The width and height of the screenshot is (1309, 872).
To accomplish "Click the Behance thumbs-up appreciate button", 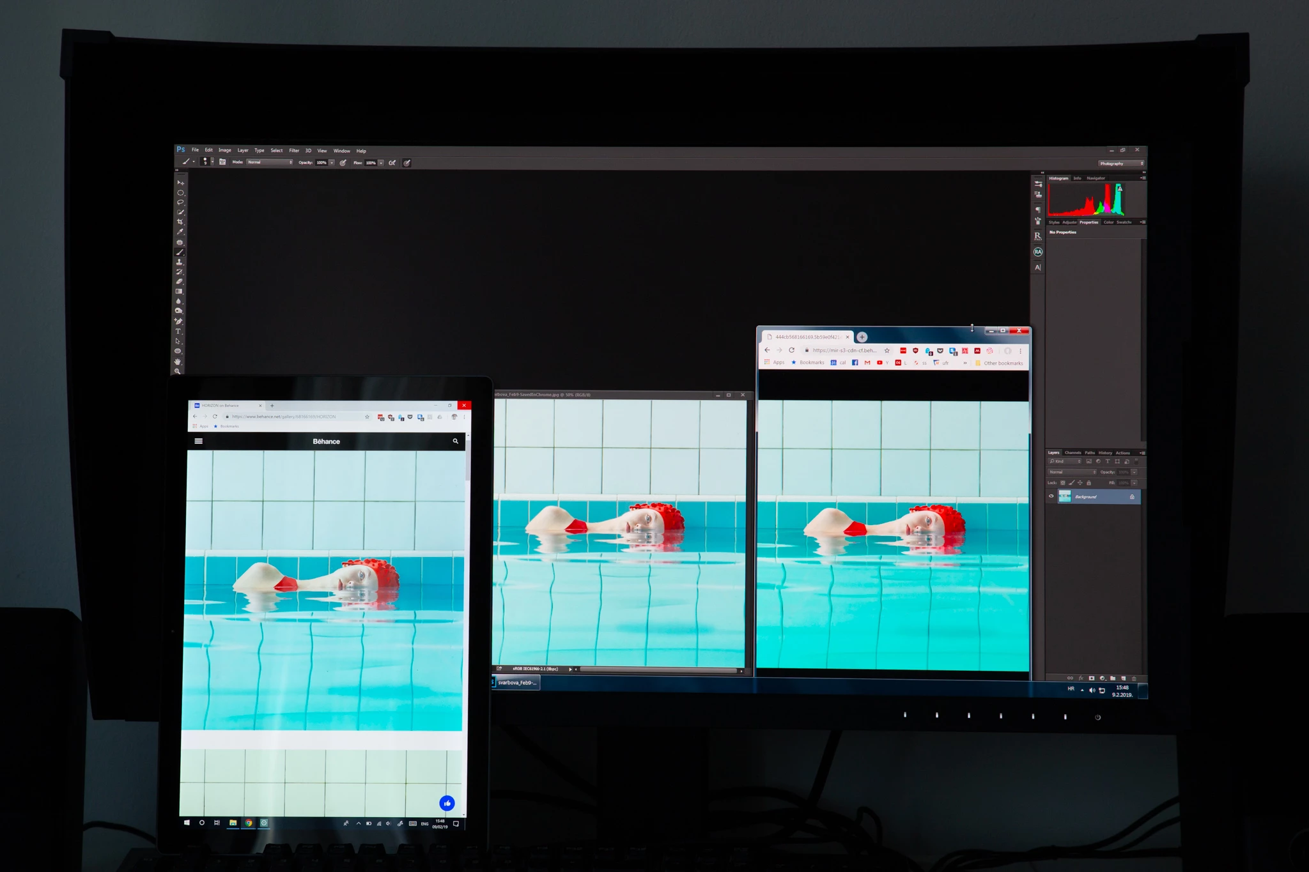I will [447, 803].
